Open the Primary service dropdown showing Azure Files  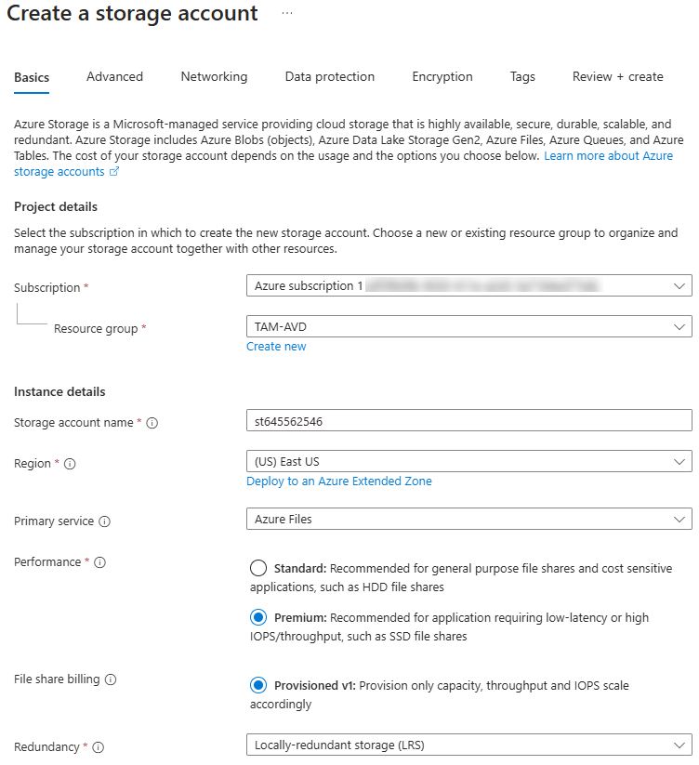coord(468,519)
